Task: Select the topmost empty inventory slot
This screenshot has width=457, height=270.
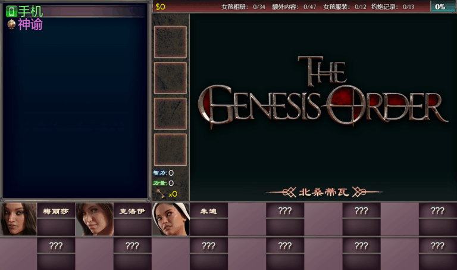Action: pos(170,42)
